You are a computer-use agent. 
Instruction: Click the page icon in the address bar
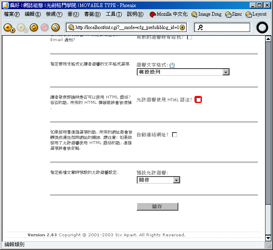tap(71, 27)
